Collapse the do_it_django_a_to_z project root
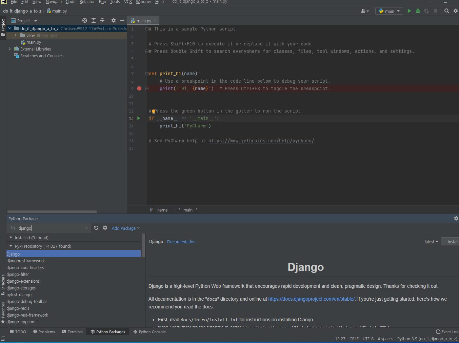Screen dimensions: 459x343 coord(10,29)
